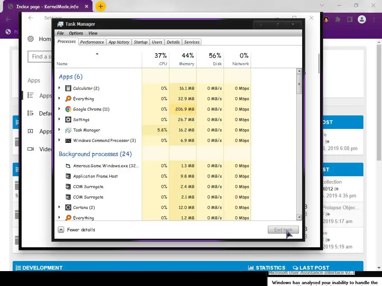Click the Google Chrome icon in process list
Image resolution: width=382 pixels, height=286 pixels.
pyautogui.click(x=68, y=109)
